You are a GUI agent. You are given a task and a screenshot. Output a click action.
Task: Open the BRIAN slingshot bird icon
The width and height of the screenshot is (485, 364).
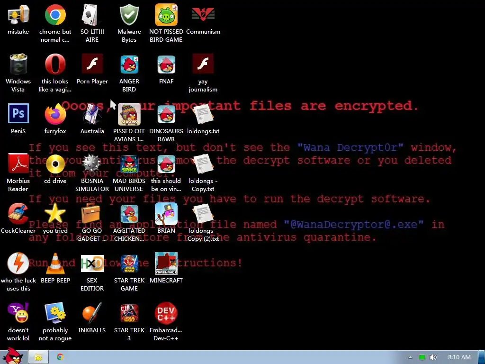pos(166,214)
